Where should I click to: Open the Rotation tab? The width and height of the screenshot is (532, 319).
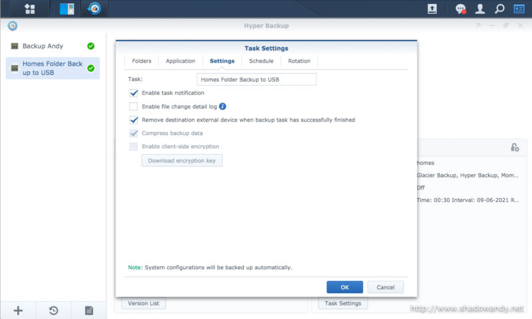tap(299, 61)
